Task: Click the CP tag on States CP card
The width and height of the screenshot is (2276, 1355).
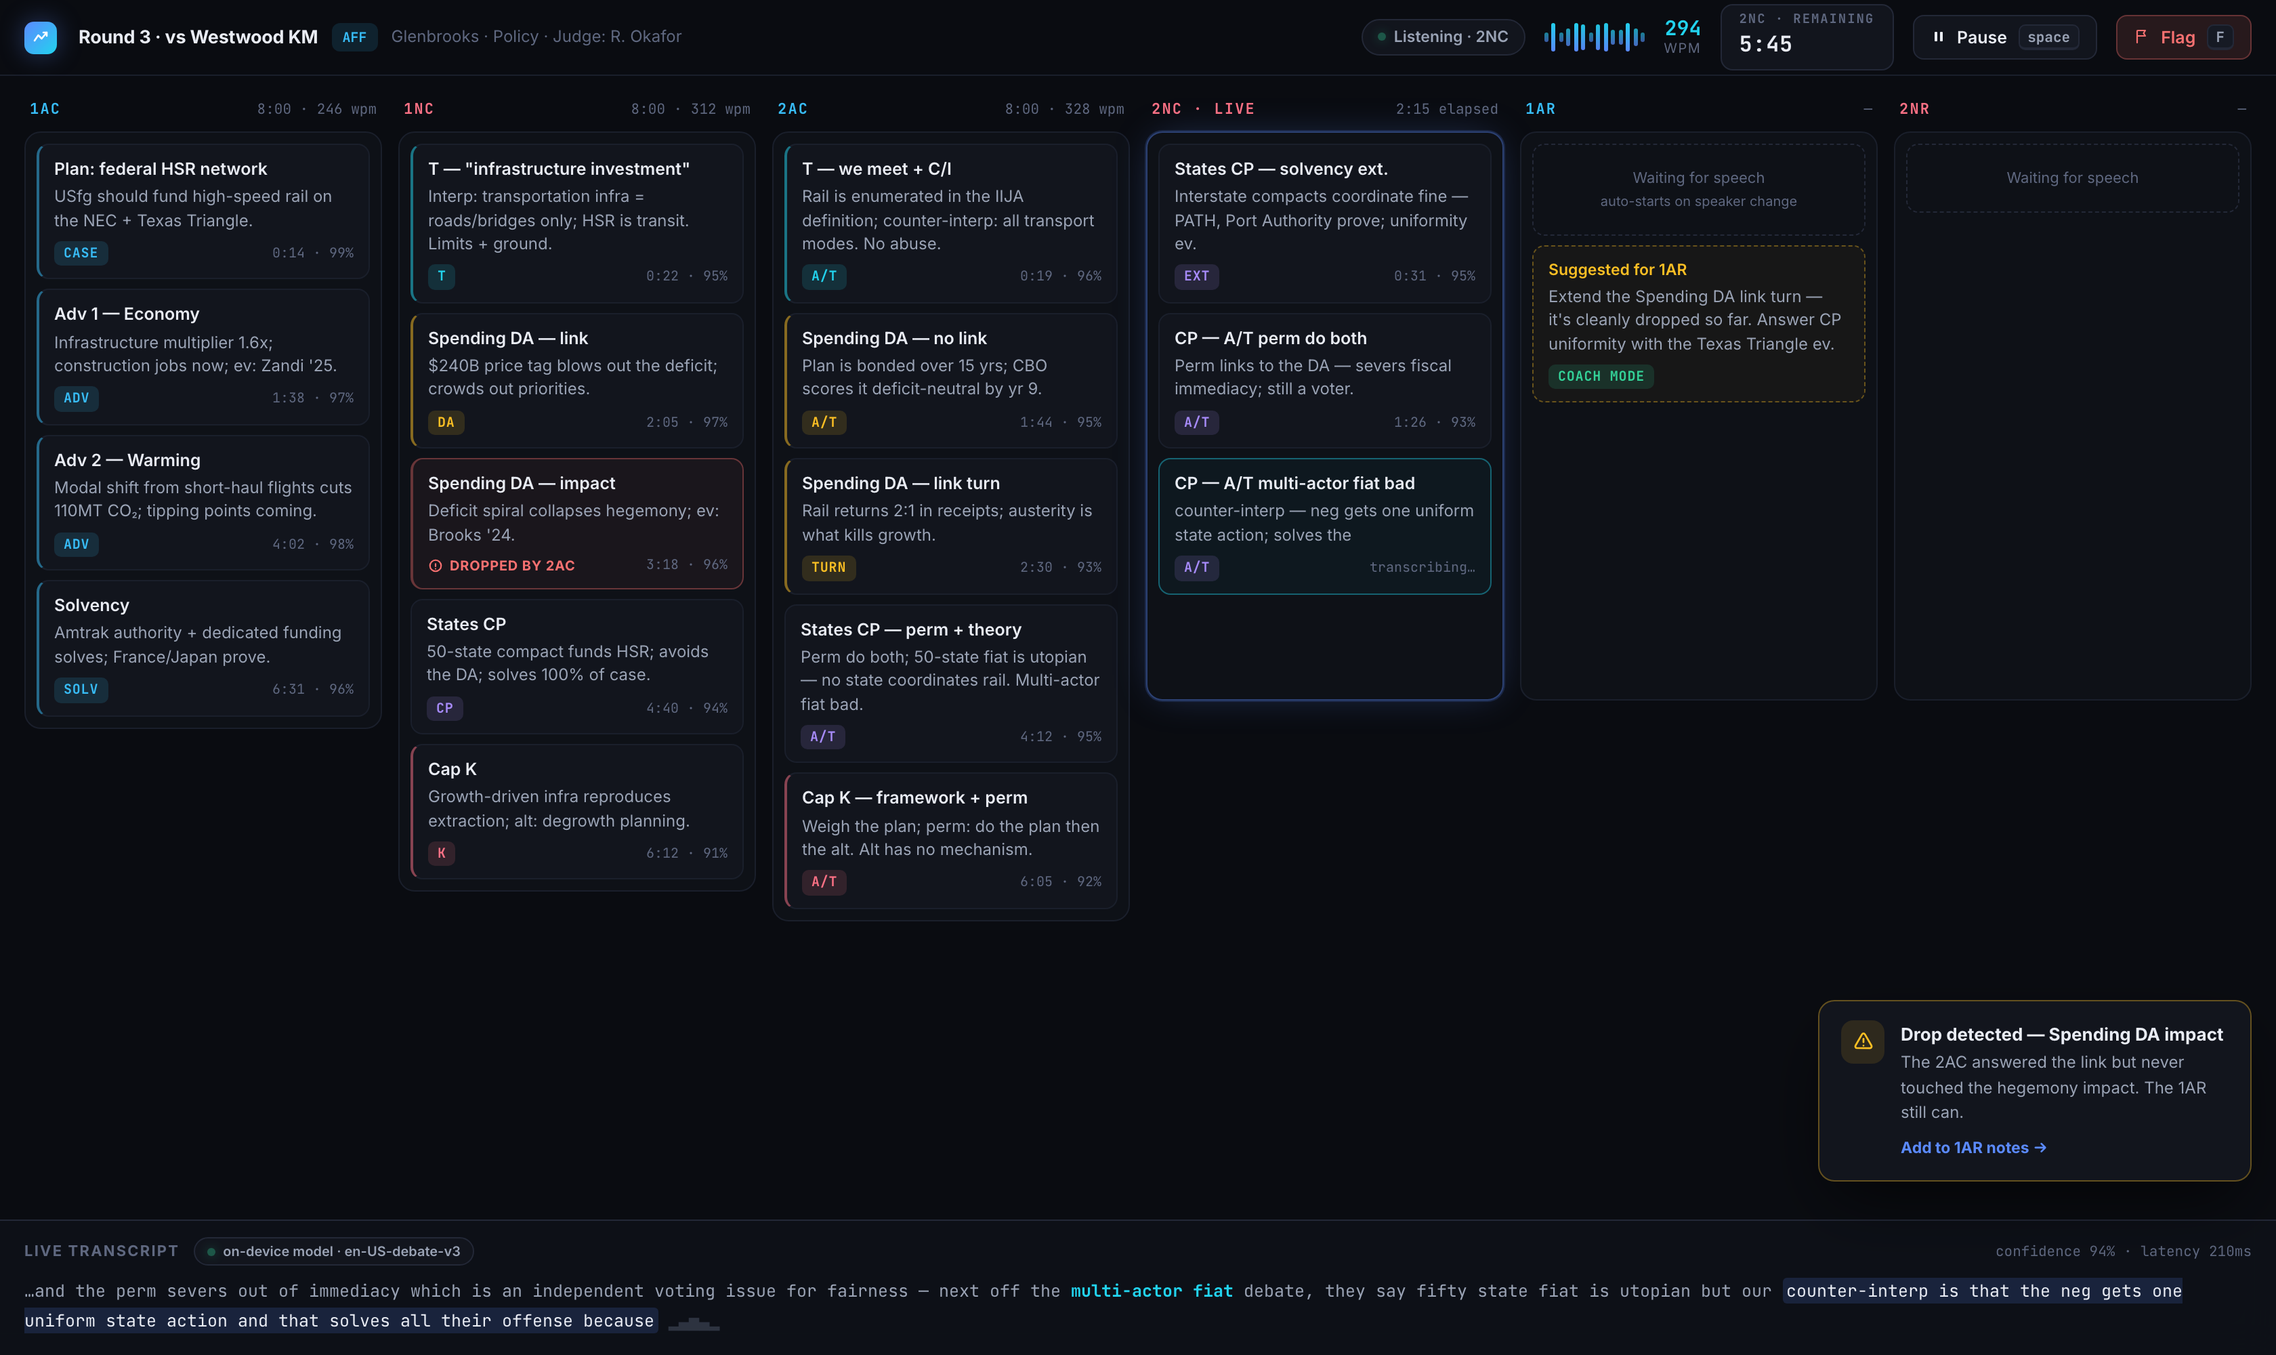Action: pyautogui.click(x=444, y=707)
